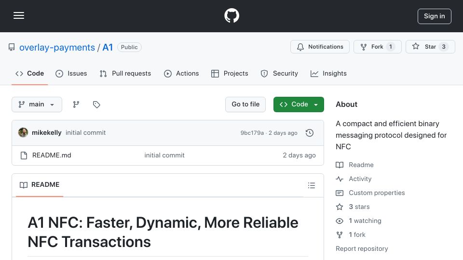Open the Insights tab
Viewport: 463px width, 260px height.
328,73
